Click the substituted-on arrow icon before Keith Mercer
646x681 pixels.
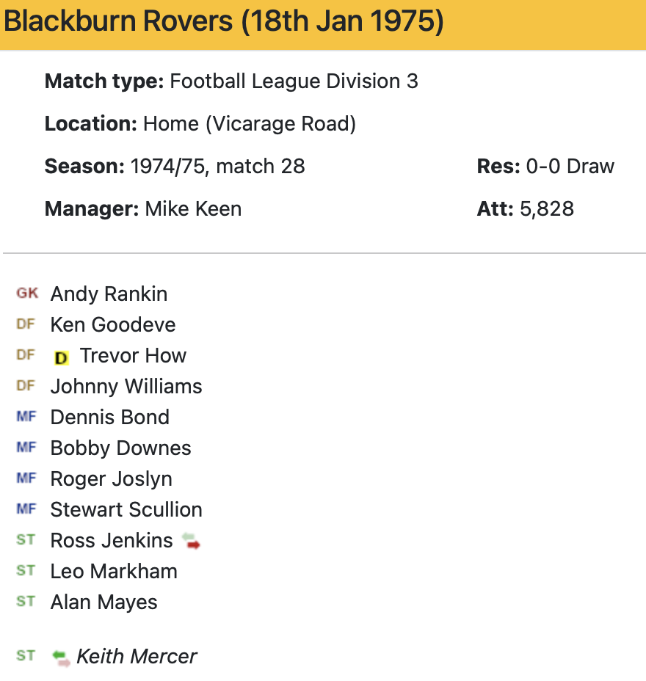coord(62,658)
